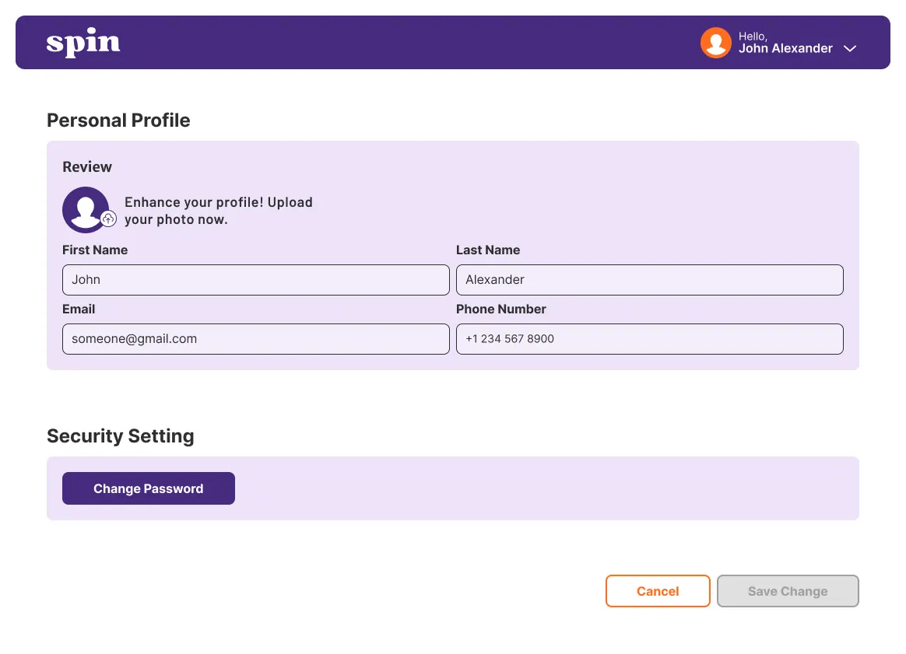This screenshot has width=906, height=654.
Task: Expand the John Alexander account dropdown chevron
Action: point(849,48)
